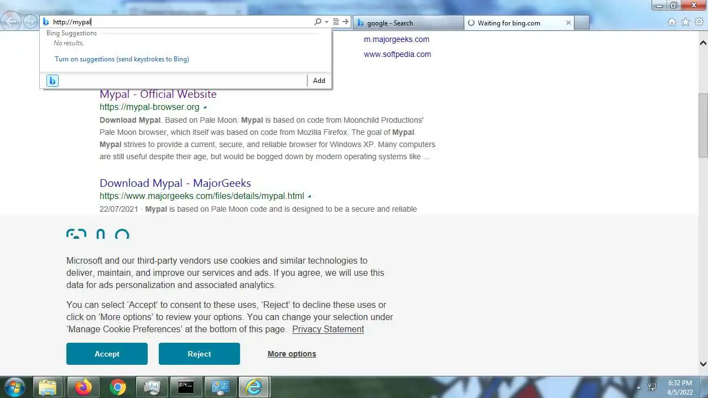
Task: Open the Control Panel taskbar icon
Action: (220, 387)
